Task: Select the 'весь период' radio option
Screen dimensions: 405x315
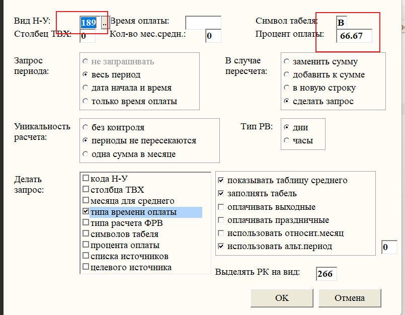Action: [x=86, y=74]
